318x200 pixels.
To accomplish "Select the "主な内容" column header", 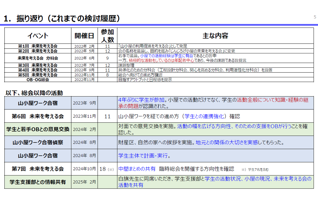I will (215, 36).
